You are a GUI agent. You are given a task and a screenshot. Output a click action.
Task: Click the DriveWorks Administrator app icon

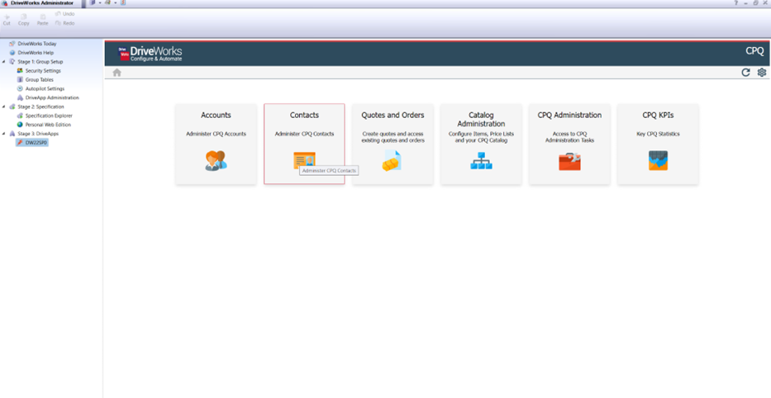pos(4,3)
